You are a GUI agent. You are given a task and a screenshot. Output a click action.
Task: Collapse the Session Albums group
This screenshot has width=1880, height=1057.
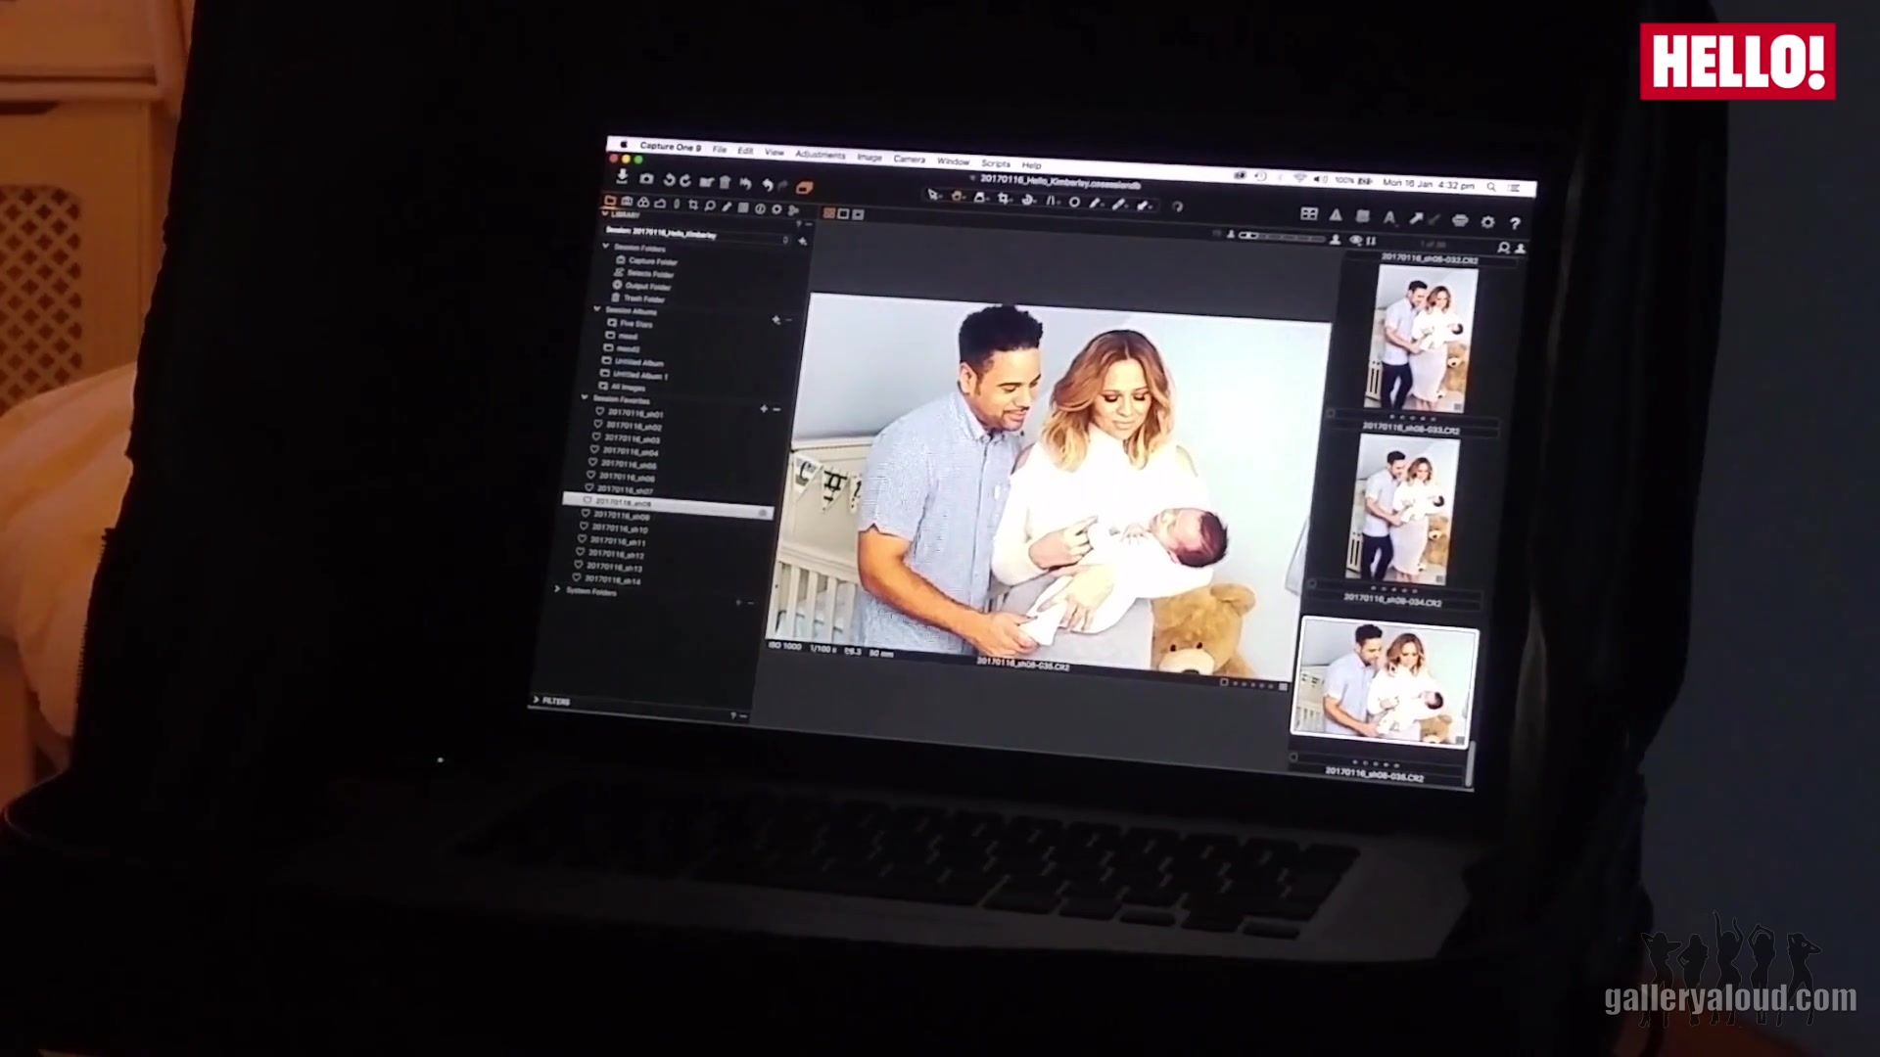[x=597, y=309]
